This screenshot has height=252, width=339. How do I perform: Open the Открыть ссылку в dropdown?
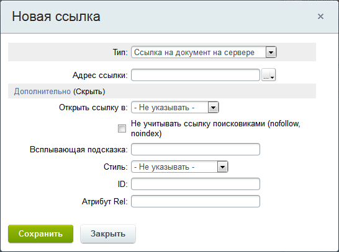pos(175,107)
